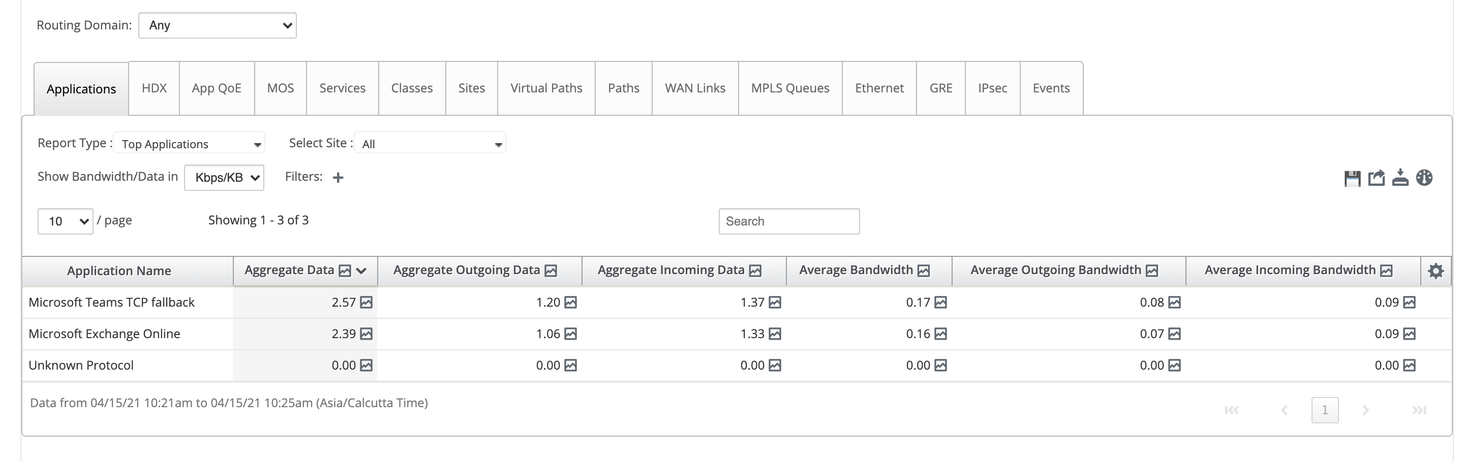The width and height of the screenshot is (1464, 462).
Task: Switch to the Virtual Paths tab
Action: [546, 88]
